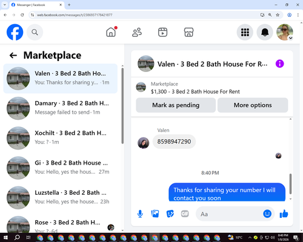Open the tab search dropdown arrow
Image resolution: width=303 pixels, height=242 pixels.
click(5, 5)
